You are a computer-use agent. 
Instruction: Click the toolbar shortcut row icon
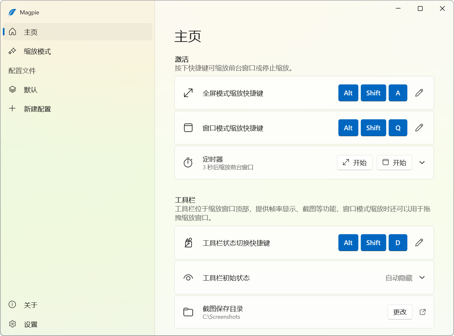(188, 243)
